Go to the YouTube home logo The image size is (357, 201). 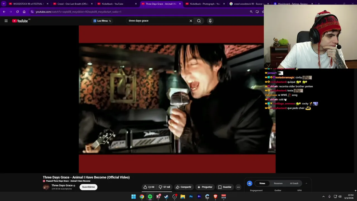[x=21, y=21]
